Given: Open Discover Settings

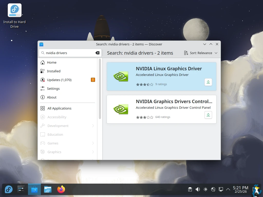Looking at the screenshot, I should (53, 88).
